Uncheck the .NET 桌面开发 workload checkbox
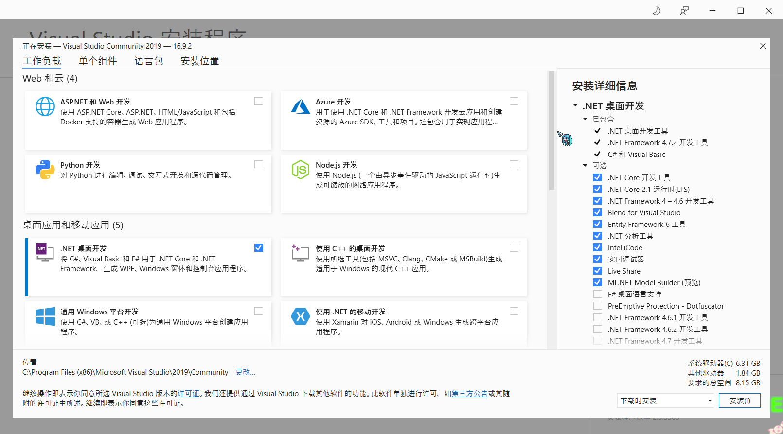This screenshot has width=783, height=434. [259, 248]
